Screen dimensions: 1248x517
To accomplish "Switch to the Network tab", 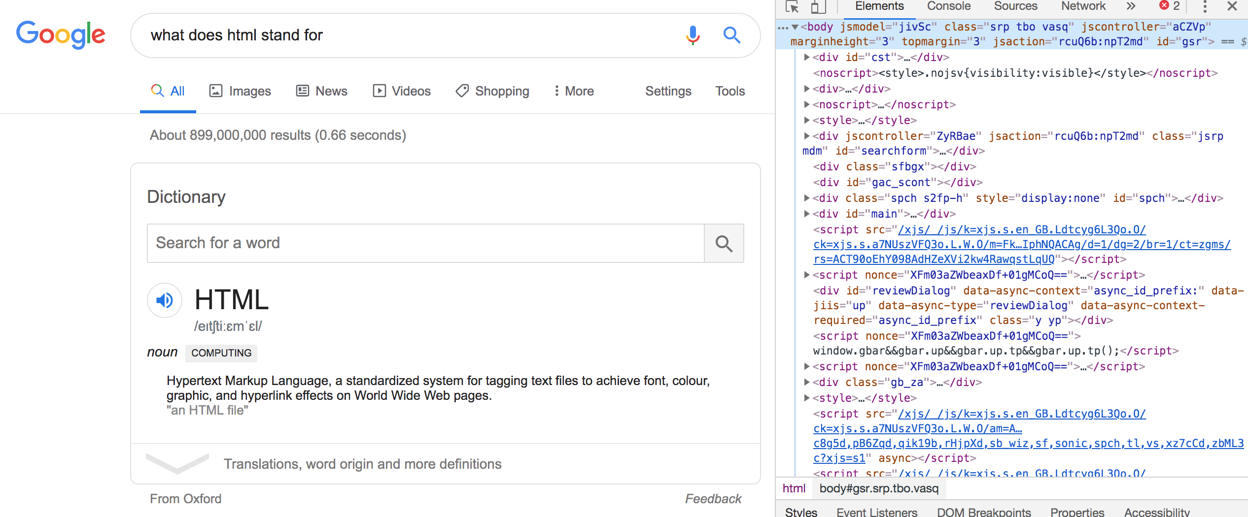I will [1083, 6].
